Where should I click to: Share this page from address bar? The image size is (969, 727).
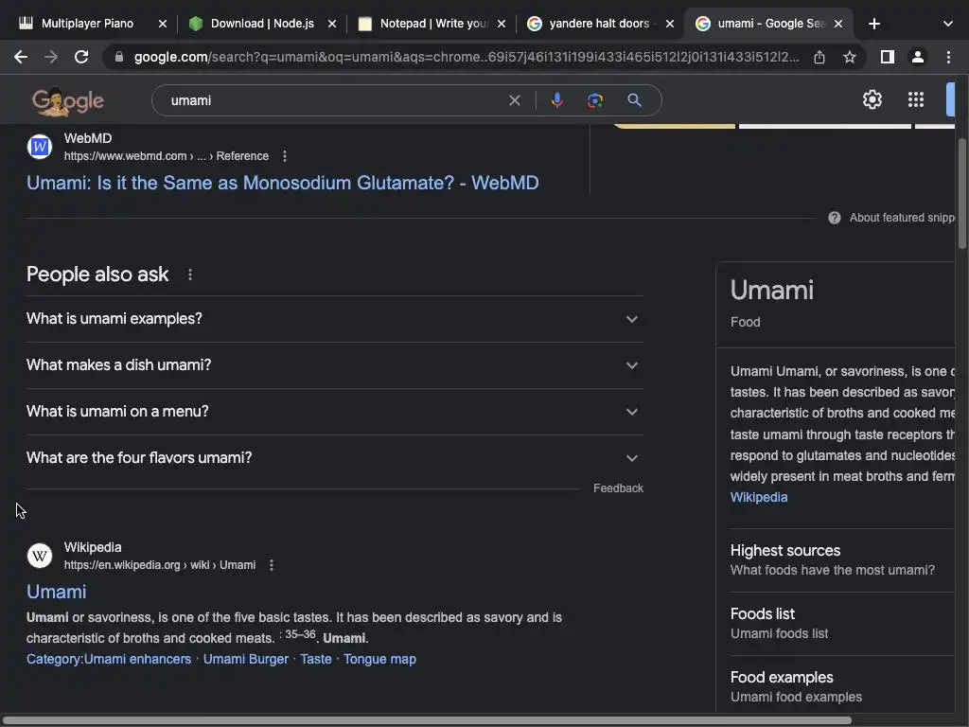819,57
